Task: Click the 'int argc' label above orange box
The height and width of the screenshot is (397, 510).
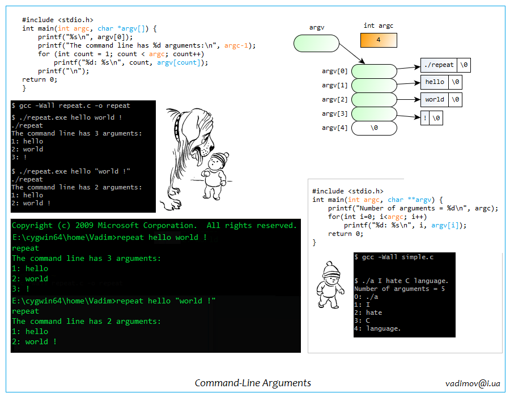Action: pyautogui.click(x=379, y=26)
